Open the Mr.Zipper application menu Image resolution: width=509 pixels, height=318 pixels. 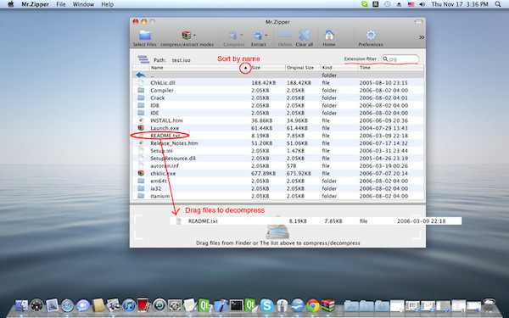(x=35, y=4)
